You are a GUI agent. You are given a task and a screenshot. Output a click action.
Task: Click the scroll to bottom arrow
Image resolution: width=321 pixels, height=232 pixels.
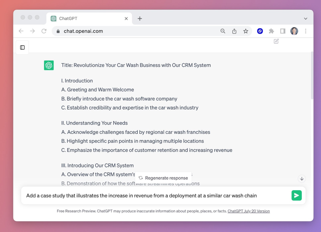(x=302, y=179)
